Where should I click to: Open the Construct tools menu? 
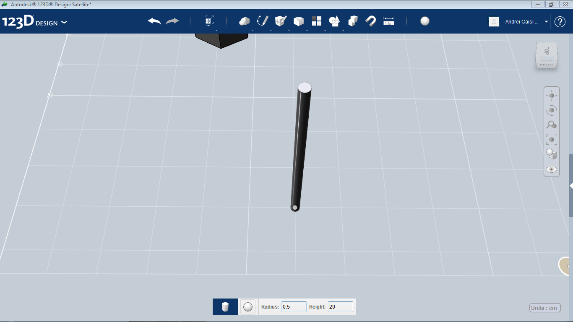tap(280, 21)
